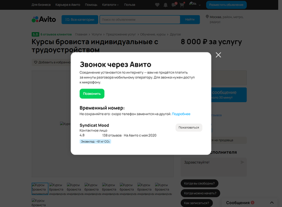This screenshot has height=207, width=282.
Task: Open the Помощь menu item
Action: pyautogui.click(x=91, y=5)
